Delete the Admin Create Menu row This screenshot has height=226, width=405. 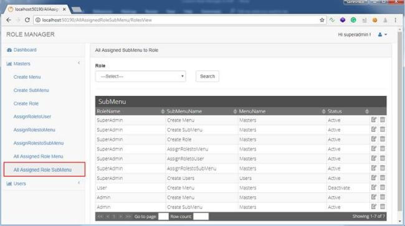pos(383,197)
